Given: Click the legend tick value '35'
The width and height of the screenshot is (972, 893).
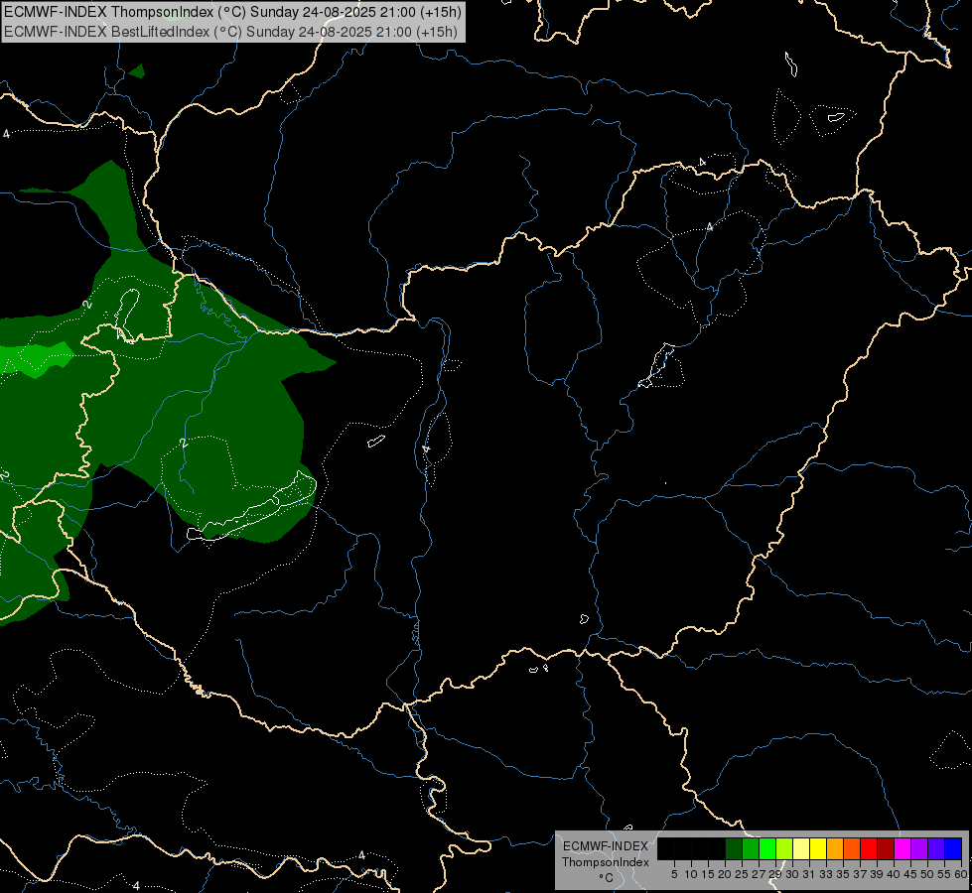Looking at the screenshot, I should pos(843,874).
